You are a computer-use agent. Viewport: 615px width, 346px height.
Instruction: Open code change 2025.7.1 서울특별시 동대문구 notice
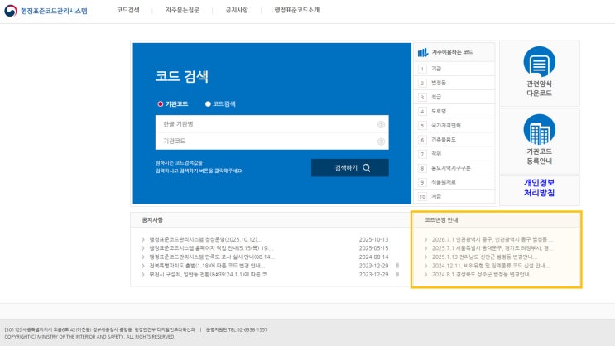[492, 248]
